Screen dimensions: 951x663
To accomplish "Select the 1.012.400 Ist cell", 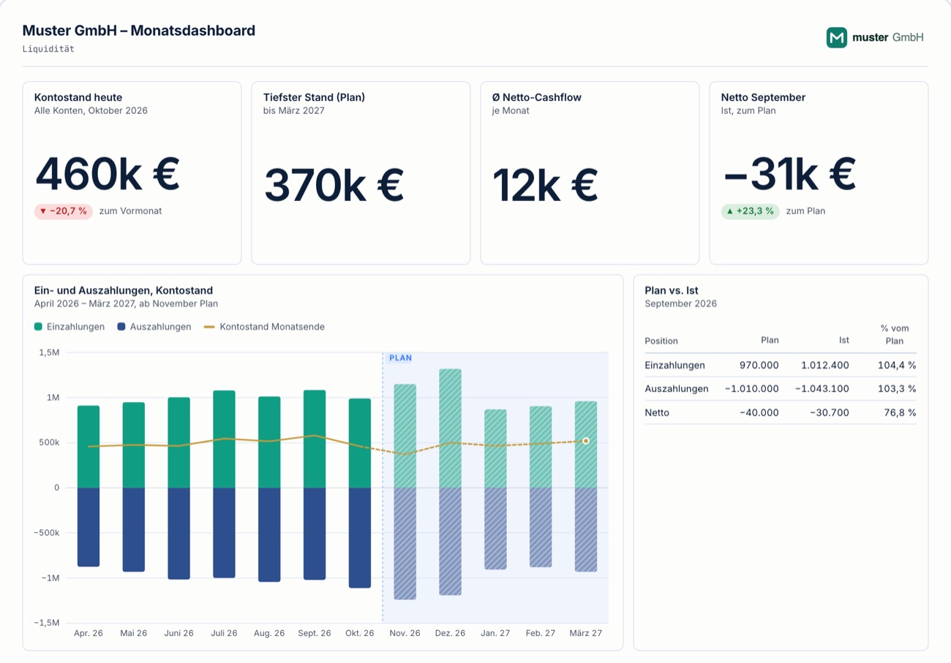I will [x=825, y=365].
